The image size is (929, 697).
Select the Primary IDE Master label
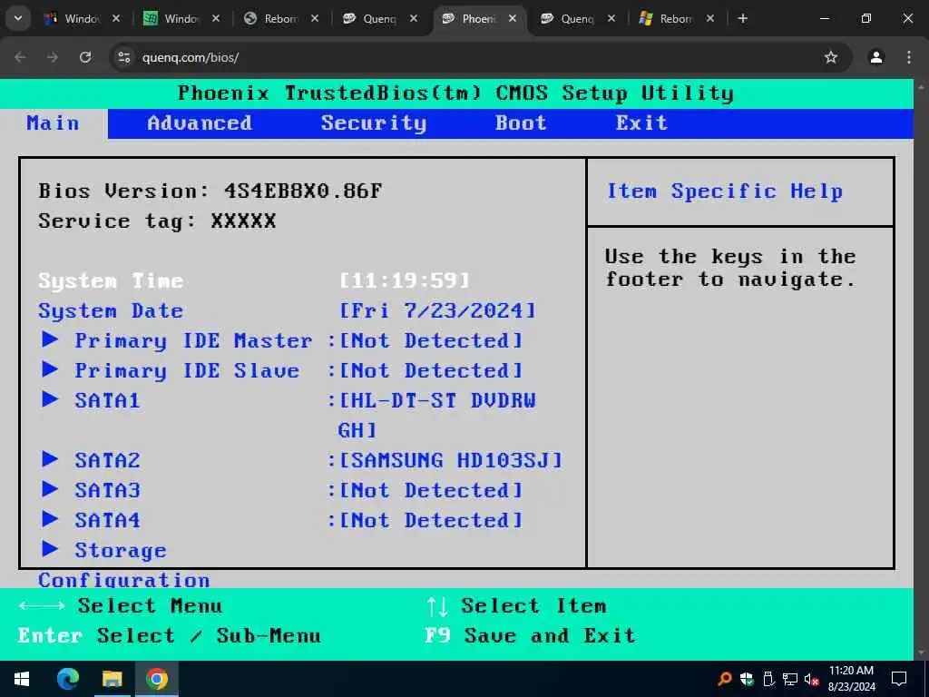click(193, 341)
